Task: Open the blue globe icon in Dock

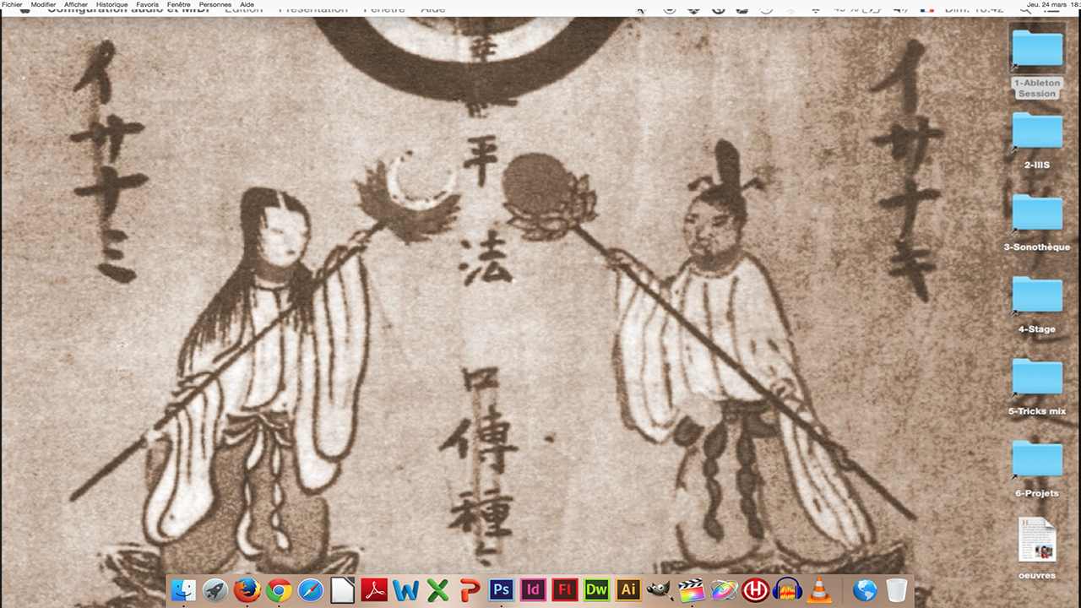Action: pos(865,590)
